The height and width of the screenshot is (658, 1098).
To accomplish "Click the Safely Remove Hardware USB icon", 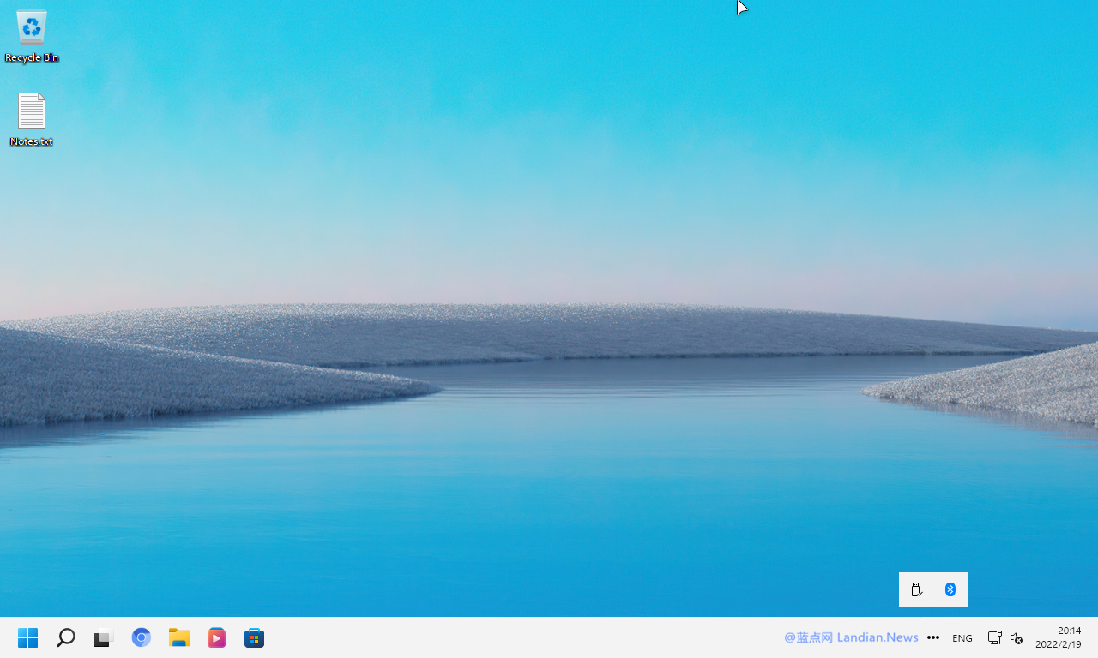I will pyautogui.click(x=916, y=589).
